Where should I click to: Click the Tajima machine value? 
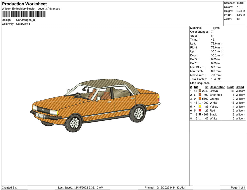click(215, 28)
